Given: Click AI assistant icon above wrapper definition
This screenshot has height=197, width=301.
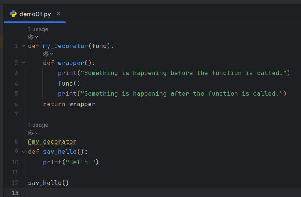Looking at the screenshot, I should point(46,54).
